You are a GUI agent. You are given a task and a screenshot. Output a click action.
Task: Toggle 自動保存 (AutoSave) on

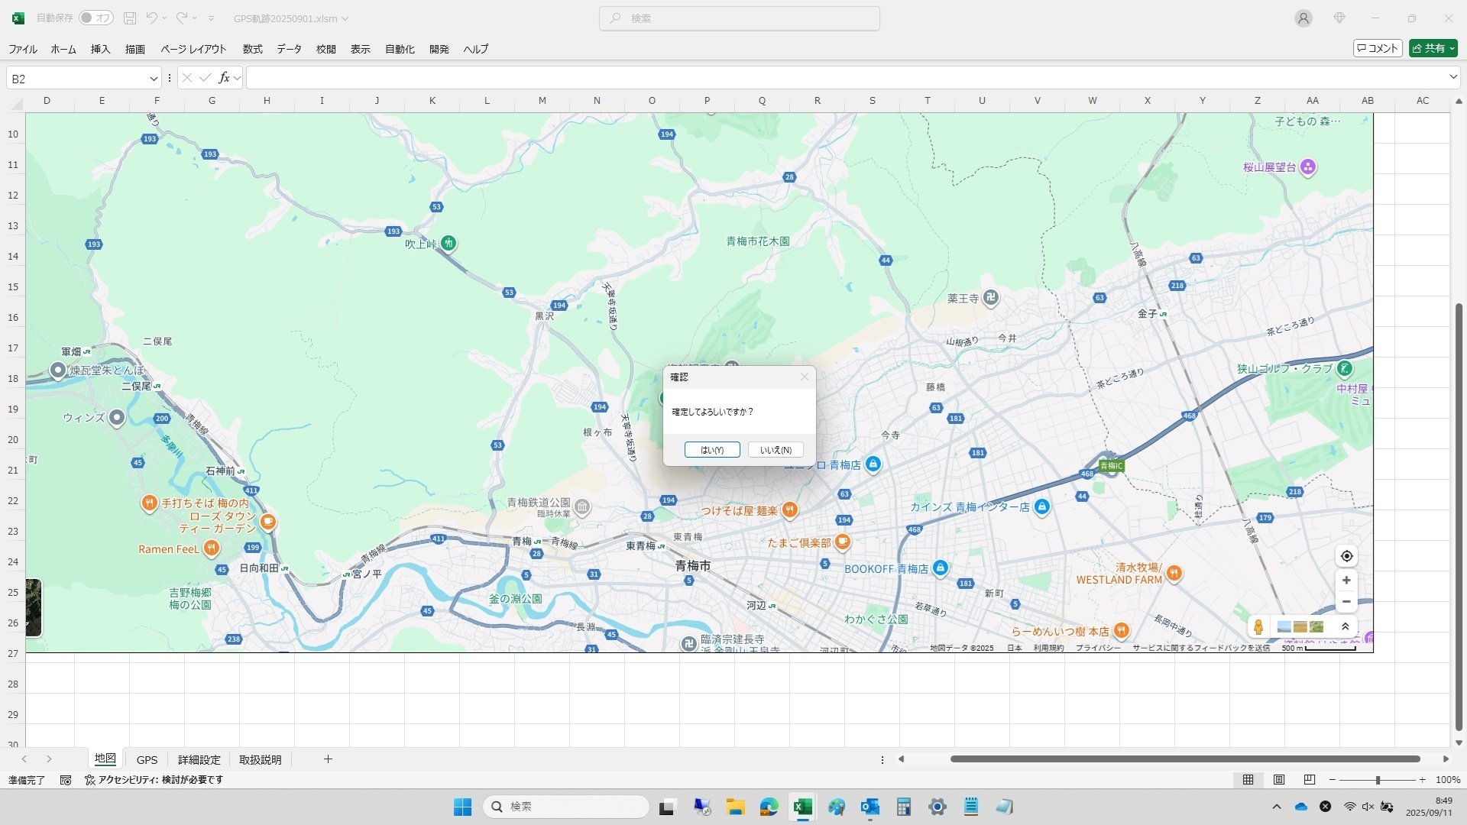[96, 18]
